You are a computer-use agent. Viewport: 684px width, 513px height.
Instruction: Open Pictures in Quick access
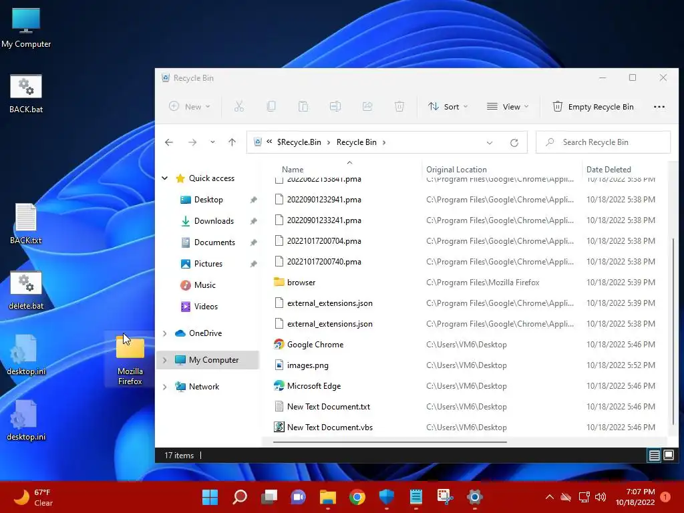click(208, 264)
